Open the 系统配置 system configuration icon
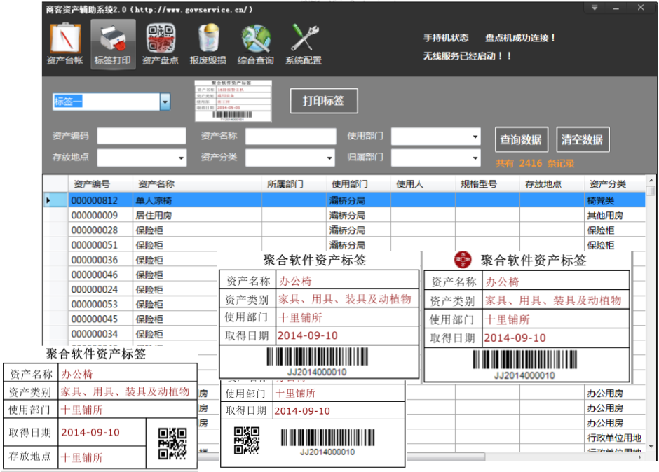The height and width of the screenshot is (472, 659). click(x=304, y=44)
